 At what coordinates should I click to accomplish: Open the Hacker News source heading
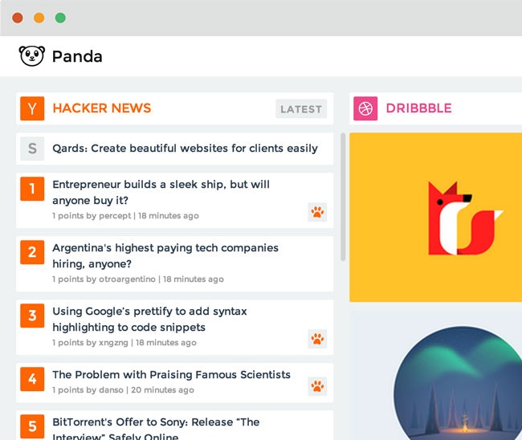(102, 108)
